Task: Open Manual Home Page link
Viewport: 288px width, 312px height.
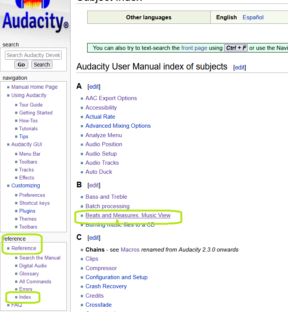Action: click(x=34, y=87)
